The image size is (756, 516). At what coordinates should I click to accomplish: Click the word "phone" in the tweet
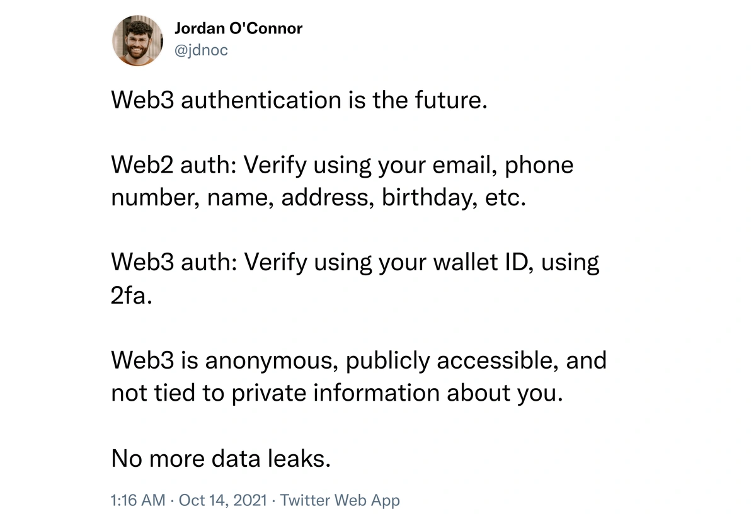pos(539,166)
